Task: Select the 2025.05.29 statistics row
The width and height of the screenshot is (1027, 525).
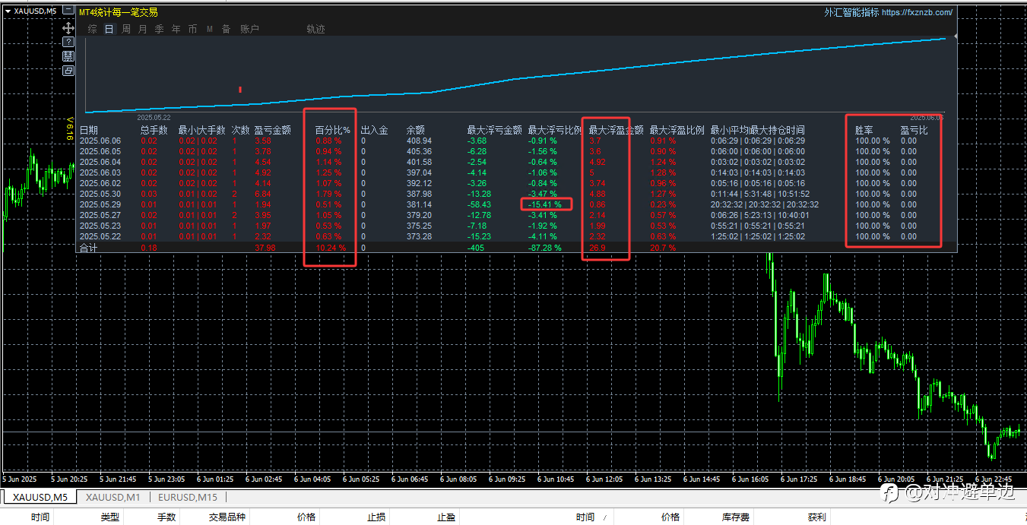Action: 517,204
